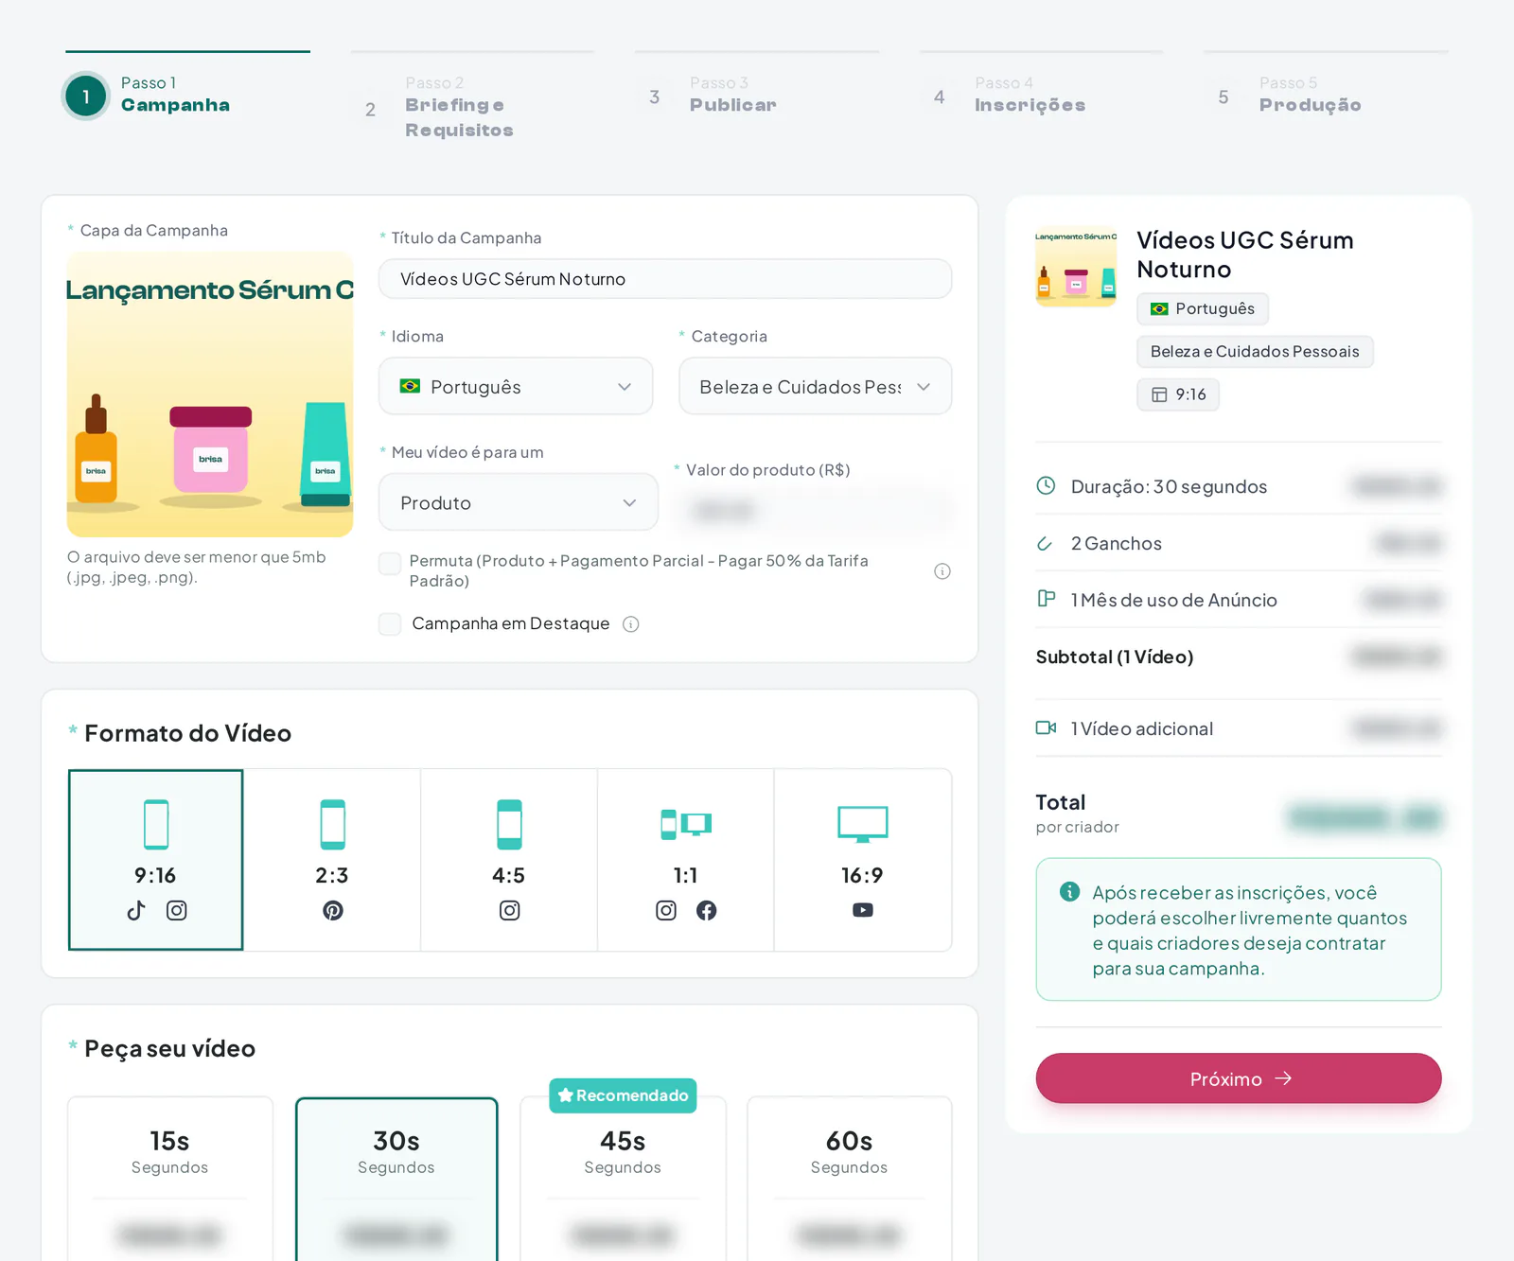1514x1261 pixels.
Task: Open Passo 2 Briefing e Requisitos step
Action: [x=472, y=106]
